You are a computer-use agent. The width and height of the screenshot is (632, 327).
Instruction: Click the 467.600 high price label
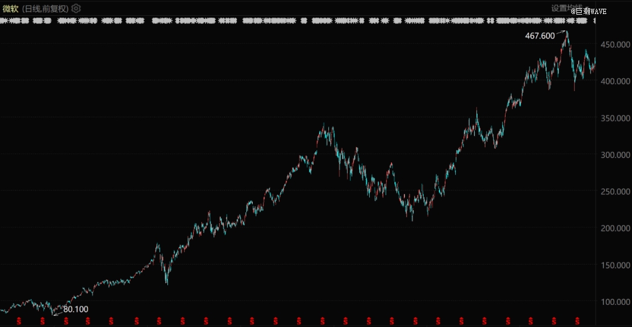click(540, 36)
